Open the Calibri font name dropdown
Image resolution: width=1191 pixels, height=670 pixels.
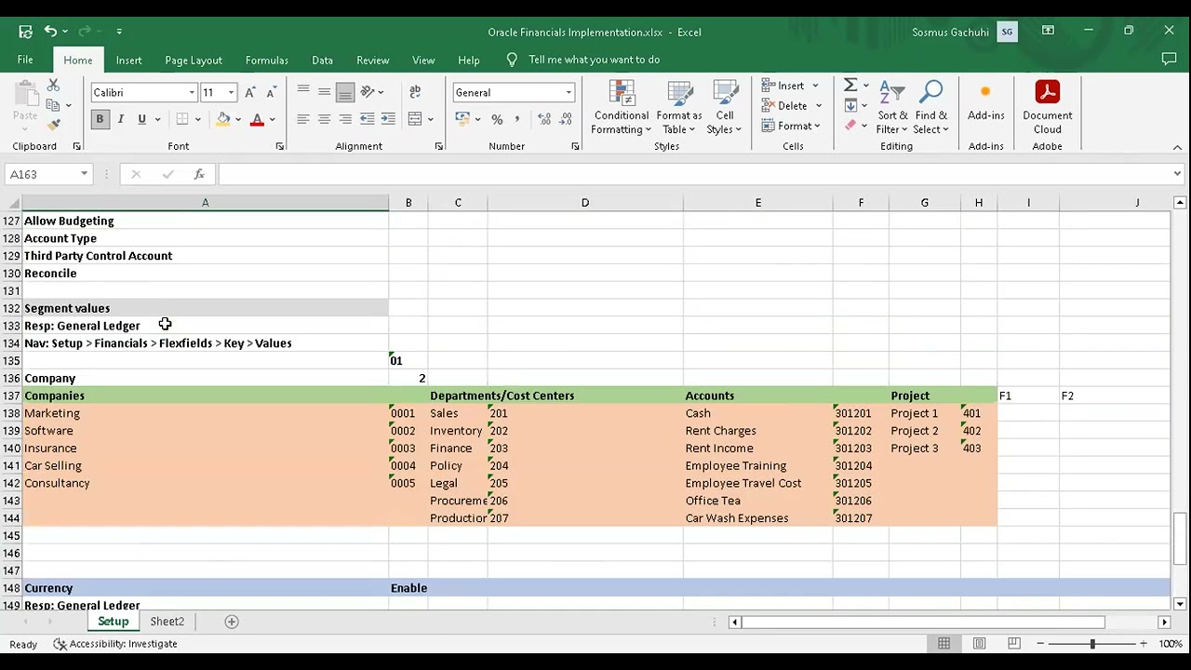tap(192, 92)
